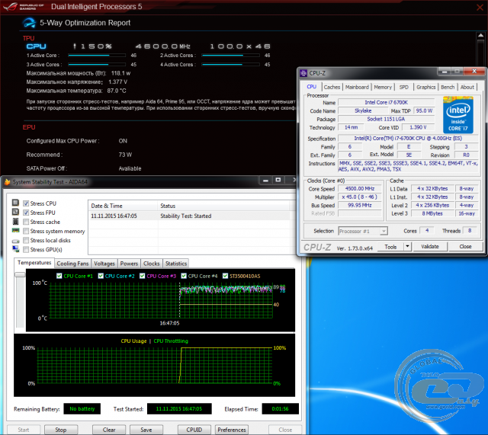Switch to the Mainboard tab in CPU-Z
Image resolution: width=488 pixels, height=435 pixels.
(x=357, y=87)
